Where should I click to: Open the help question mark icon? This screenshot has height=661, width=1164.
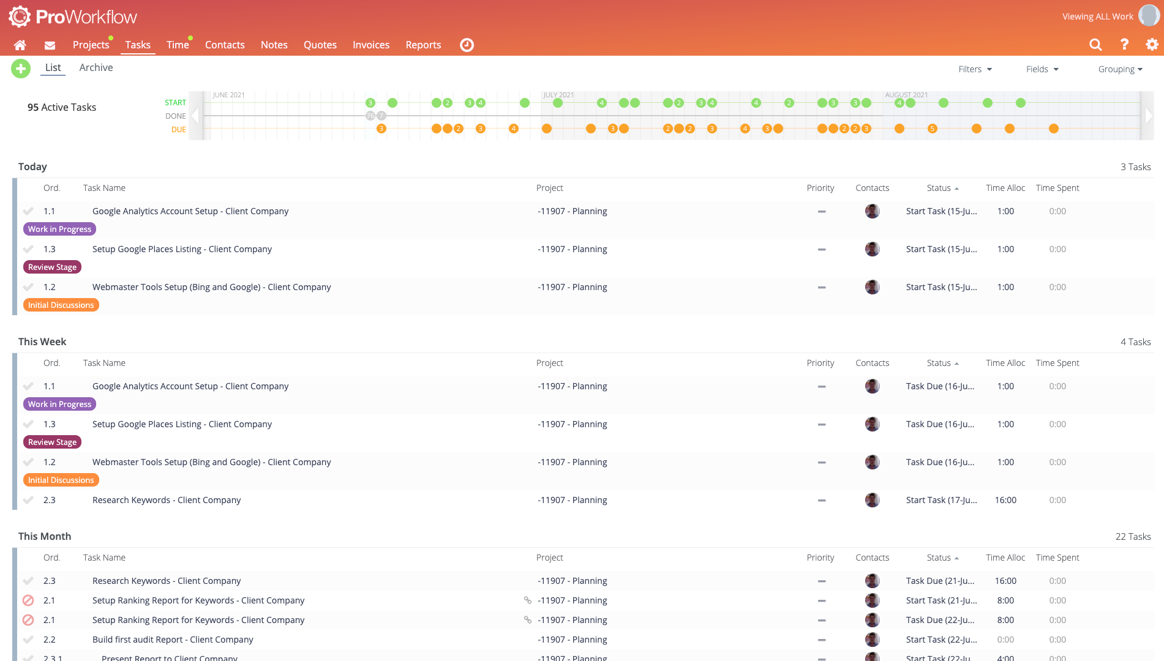(1124, 44)
